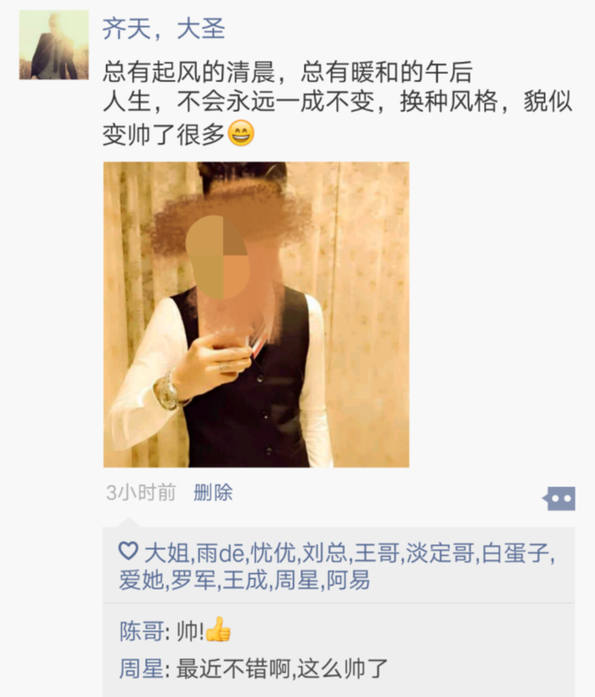Screen dimensions: 595x697
Task: Tap the post text 总有起风的清晨
Action: tap(189, 72)
